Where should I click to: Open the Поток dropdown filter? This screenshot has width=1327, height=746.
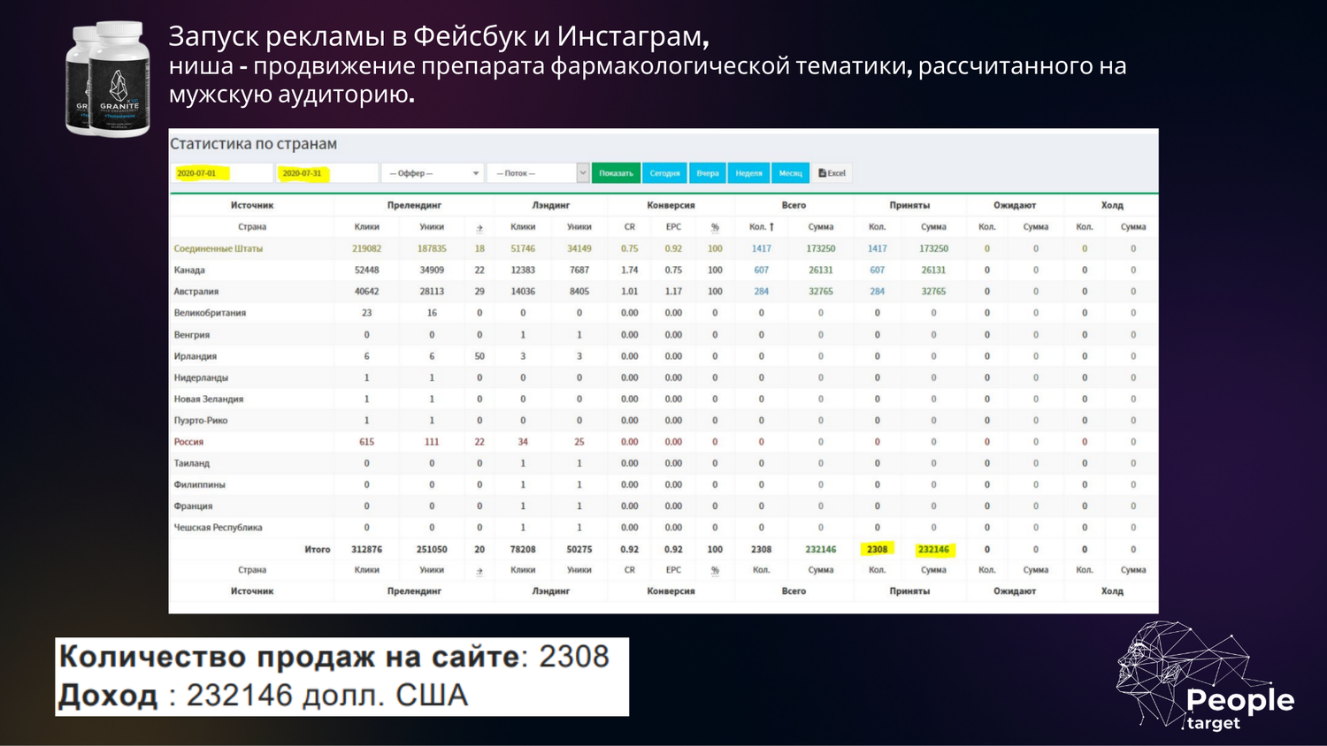[x=537, y=173]
